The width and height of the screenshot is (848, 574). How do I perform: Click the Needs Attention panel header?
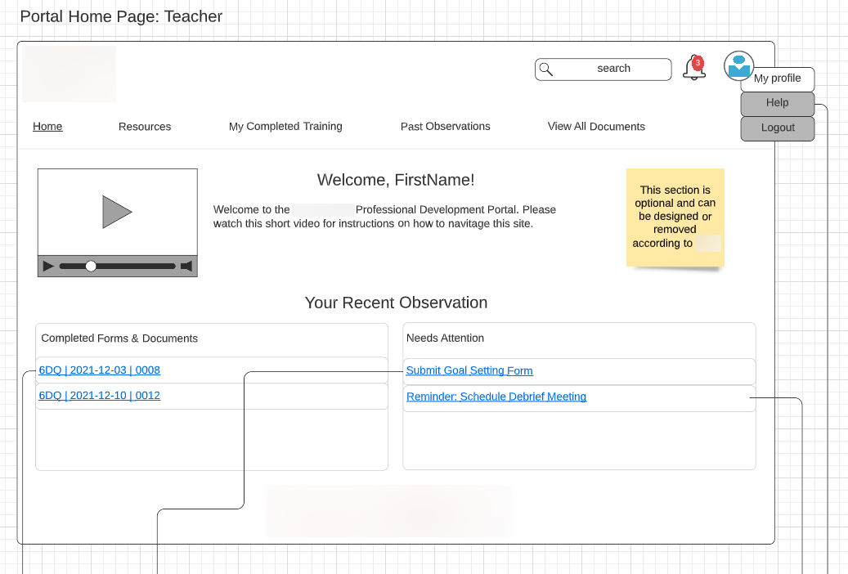tap(445, 339)
